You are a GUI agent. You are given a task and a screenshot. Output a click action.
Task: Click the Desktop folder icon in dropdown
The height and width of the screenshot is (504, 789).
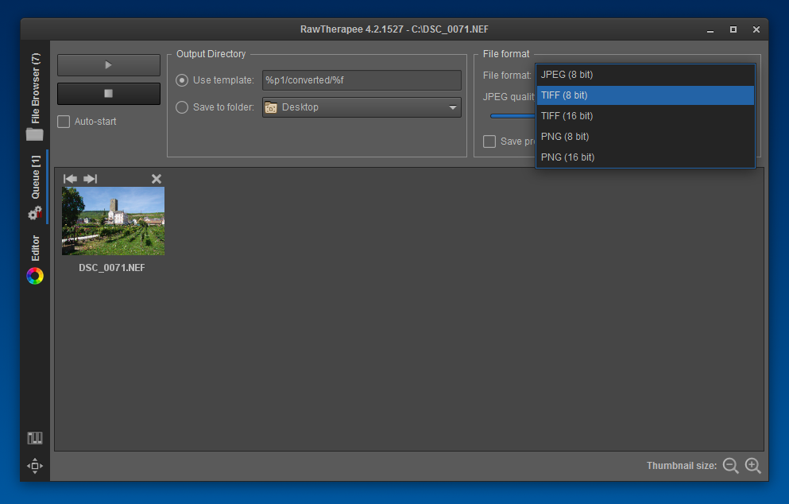point(271,107)
